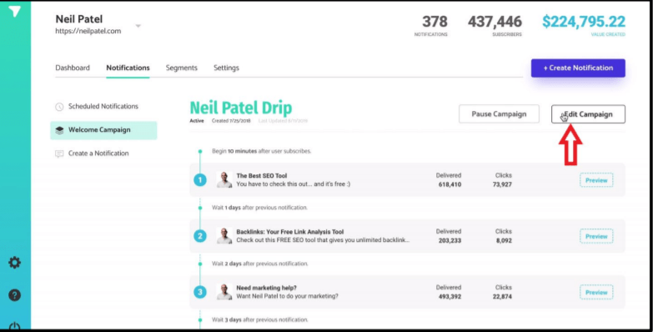Open the gear settings icon in the sidebar
Screen dimensions: 653x332
click(14, 263)
